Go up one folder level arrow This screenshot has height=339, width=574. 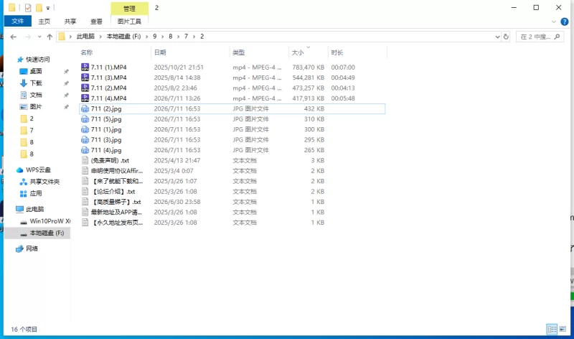50,37
